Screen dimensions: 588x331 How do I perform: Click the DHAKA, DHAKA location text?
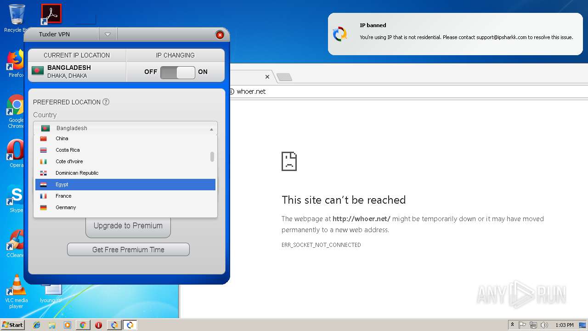click(67, 76)
